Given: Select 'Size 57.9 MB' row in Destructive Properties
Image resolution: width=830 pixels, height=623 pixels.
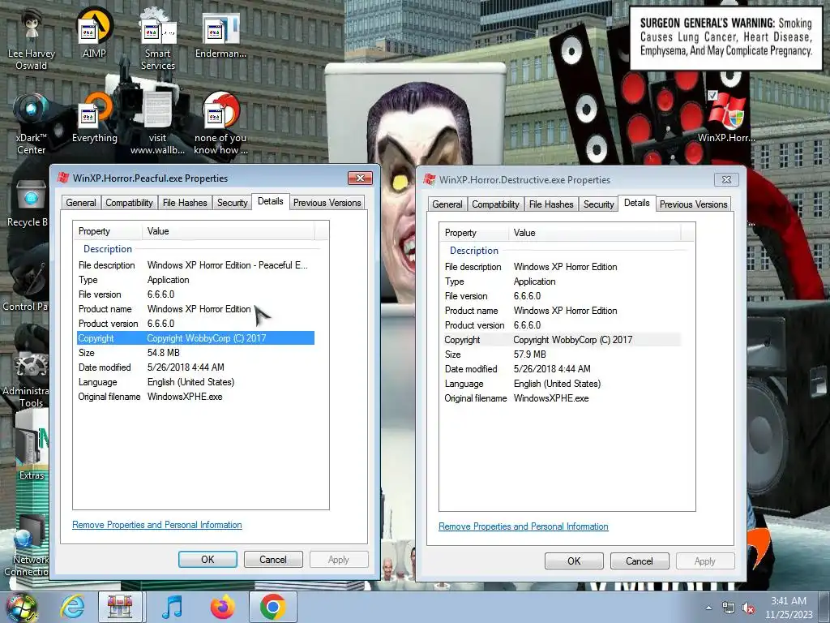Looking at the screenshot, I should 563,354.
